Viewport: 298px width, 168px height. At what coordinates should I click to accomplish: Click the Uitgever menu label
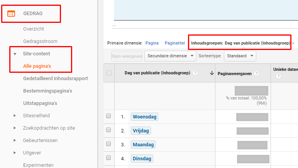click(32, 153)
